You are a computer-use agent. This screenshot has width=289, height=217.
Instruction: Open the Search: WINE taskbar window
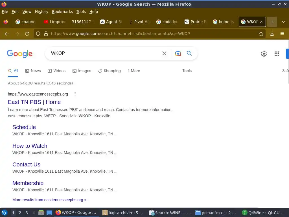[x=170, y=213]
